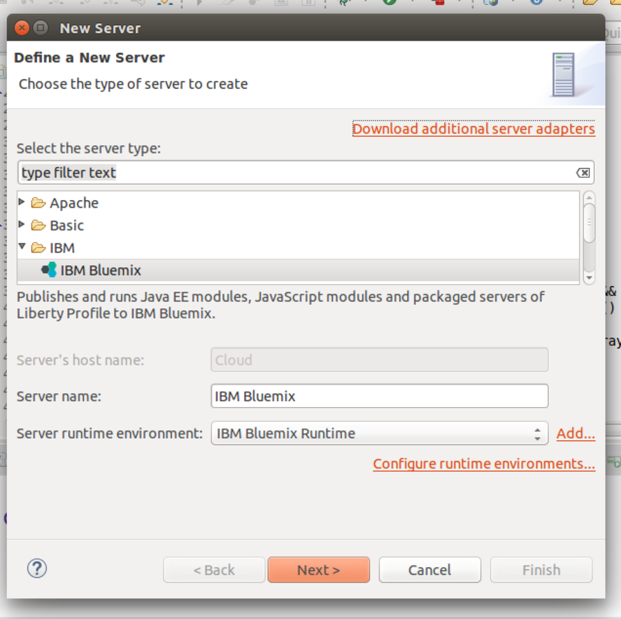Select the Apache folder row
This screenshot has width=621, height=619.
[x=298, y=203]
